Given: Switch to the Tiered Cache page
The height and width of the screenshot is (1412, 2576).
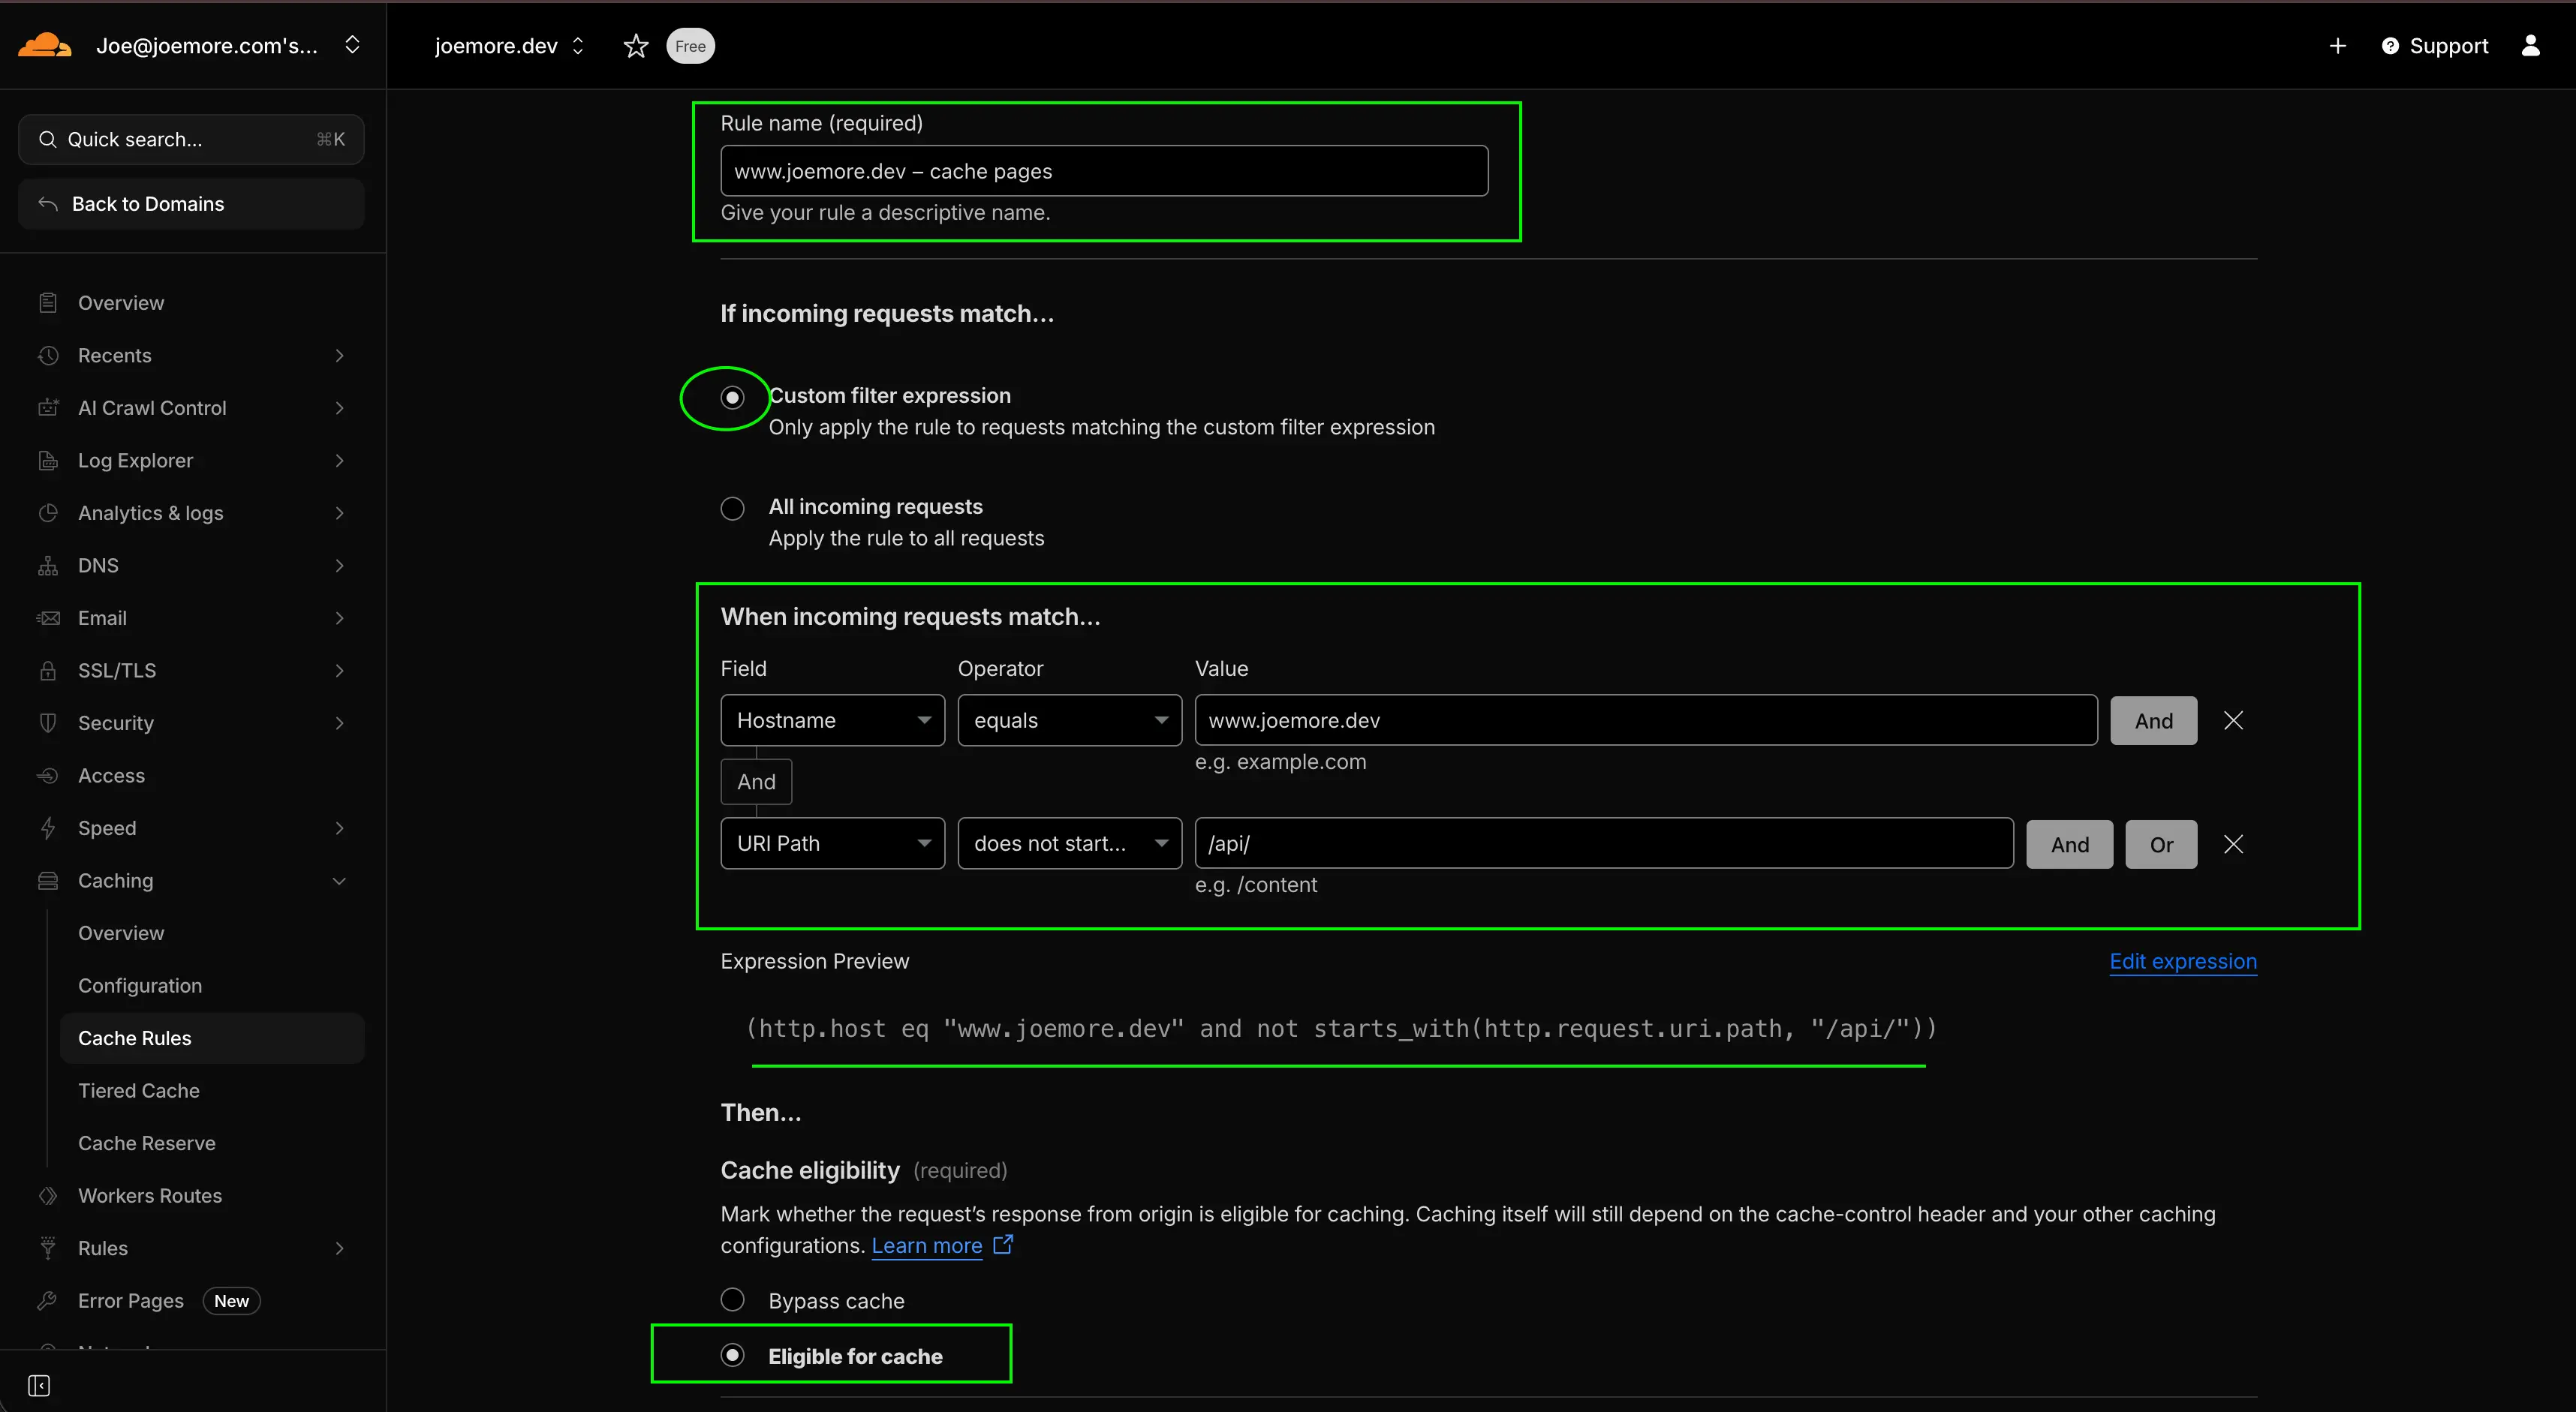Looking at the screenshot, I should [x=139, y=1090].
